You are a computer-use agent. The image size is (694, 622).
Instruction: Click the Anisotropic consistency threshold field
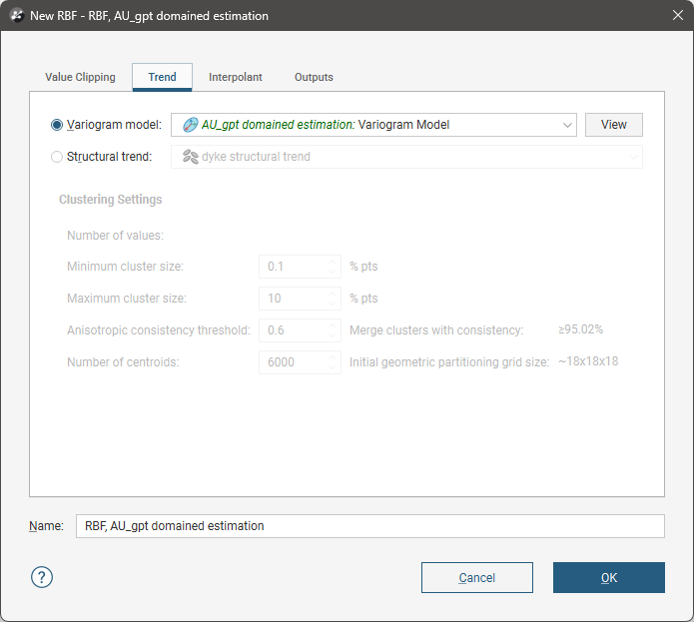pos(294,330)
